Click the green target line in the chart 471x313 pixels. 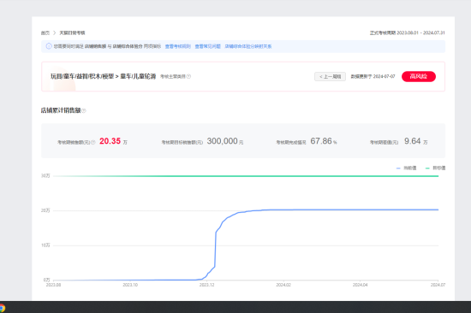point(246,176)
